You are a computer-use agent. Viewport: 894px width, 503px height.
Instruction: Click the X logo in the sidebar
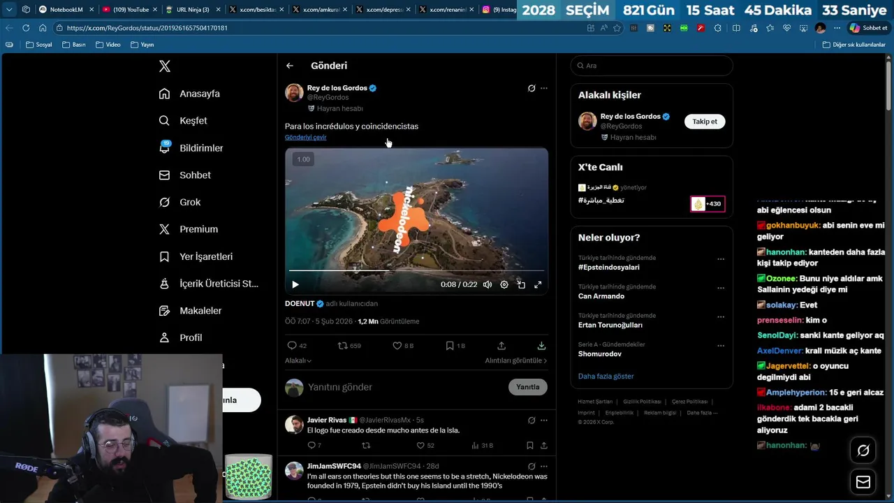point(165,66)
